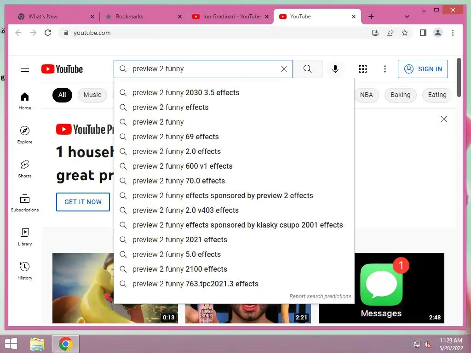471x353 pixels.
Task: Click Chrome icon in the taskbar
Action: [66, 344]
